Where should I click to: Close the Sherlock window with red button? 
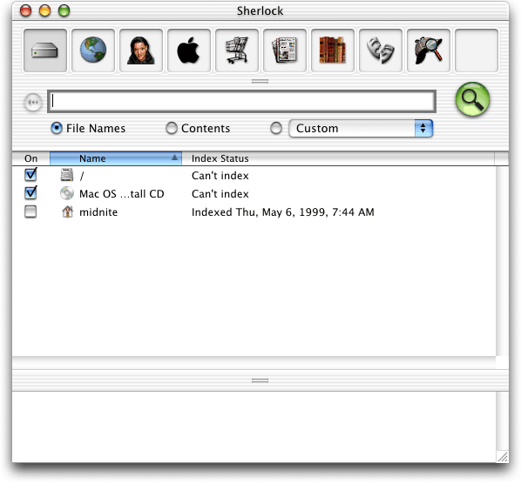[x=25, y=10]
